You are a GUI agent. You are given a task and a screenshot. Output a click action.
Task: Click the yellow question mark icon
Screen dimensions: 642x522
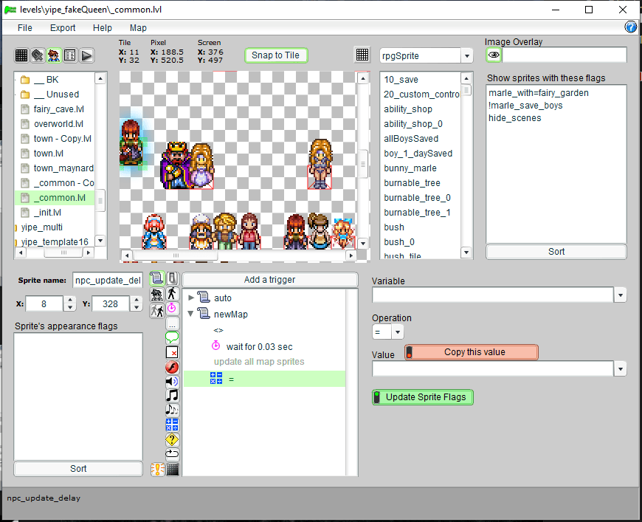(172, 439)
